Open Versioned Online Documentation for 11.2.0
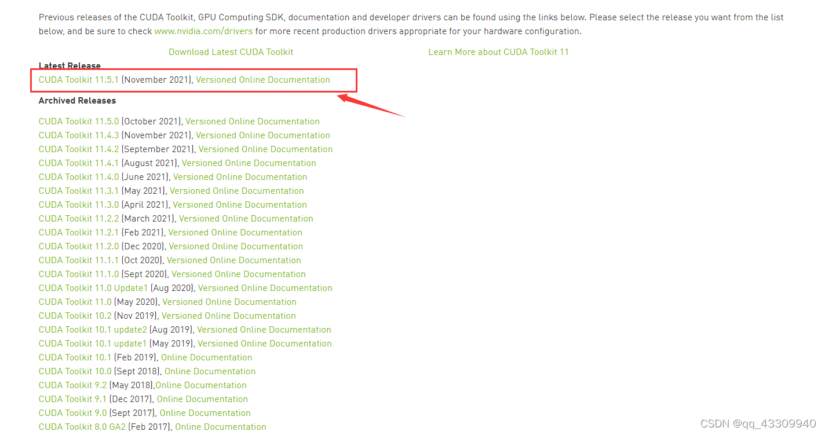The width and height of the screenshot is (825, 435). [x=236, y=246]
